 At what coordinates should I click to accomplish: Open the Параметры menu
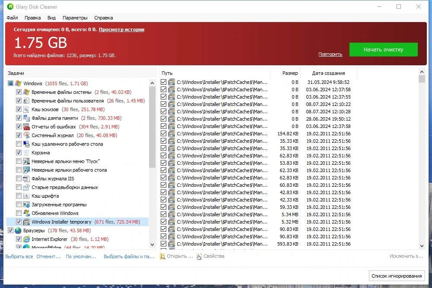click(75, 18)
